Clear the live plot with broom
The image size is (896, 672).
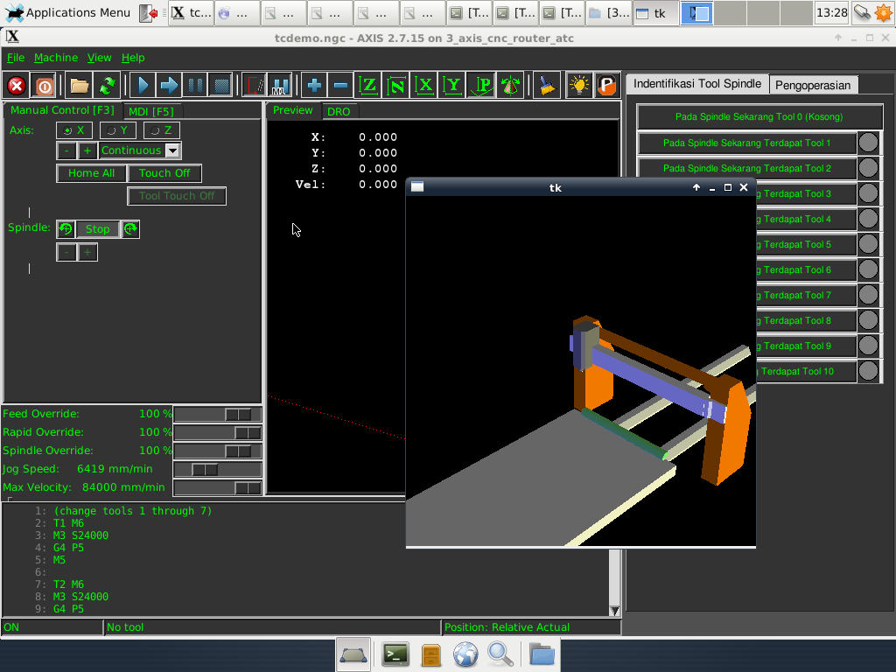tap(546, 86)
